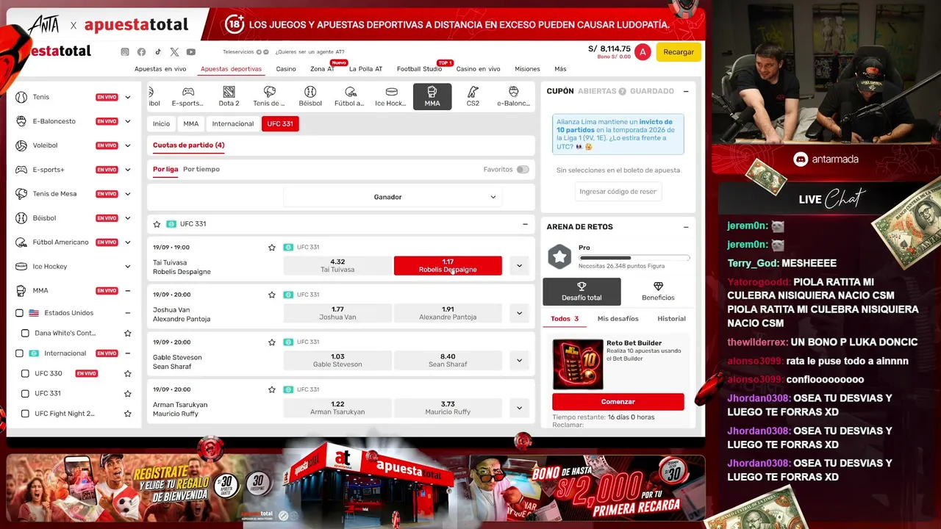Check the UFC 331 checkbox in sidebar
This screenshot has height=529, width=941.
coord(25,394)
